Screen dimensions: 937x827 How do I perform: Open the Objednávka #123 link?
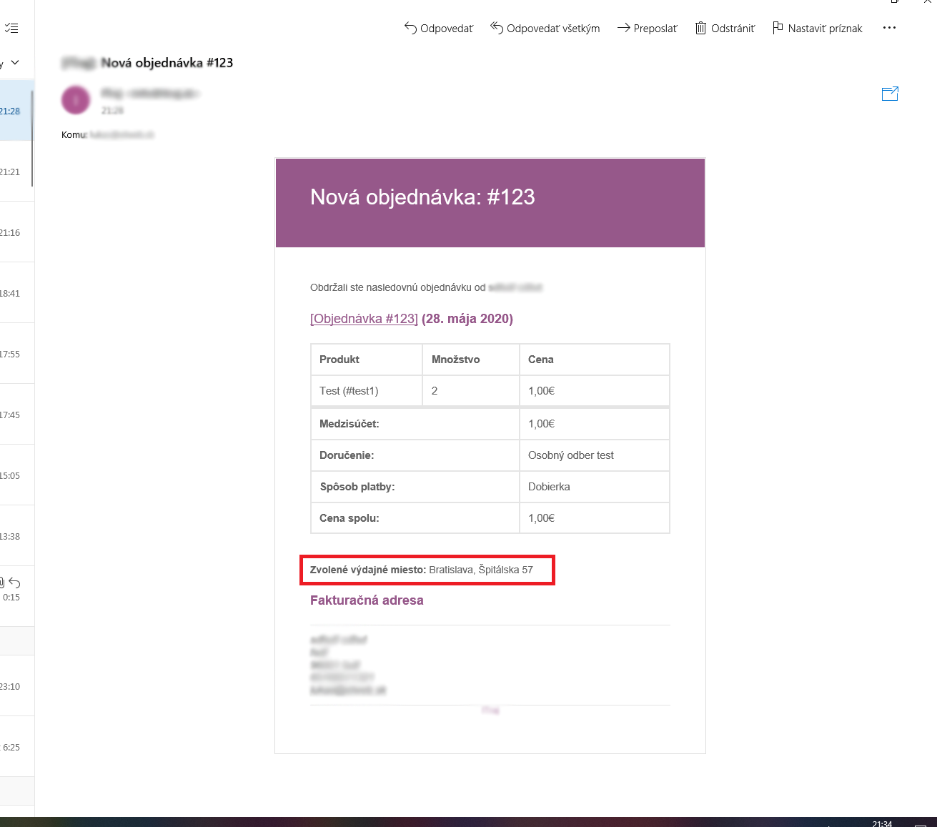click(364, 319)
